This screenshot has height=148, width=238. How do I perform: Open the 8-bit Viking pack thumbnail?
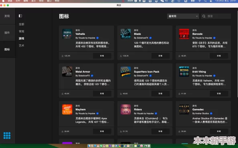tap(184, 71)
